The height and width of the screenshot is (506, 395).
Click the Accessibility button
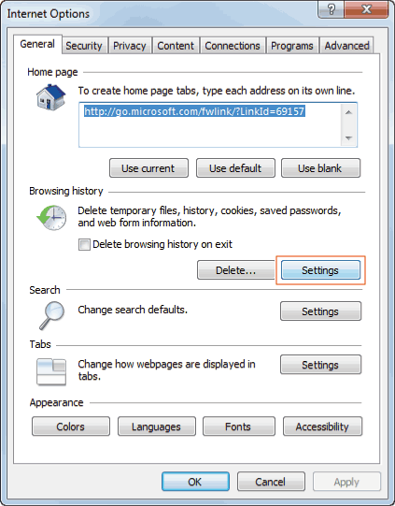click(322, 426)
